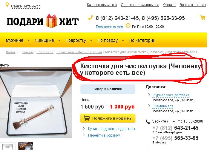
Task: Click the Перезвоните мне link
Action: pyautogui.click(x=109, y=27)
